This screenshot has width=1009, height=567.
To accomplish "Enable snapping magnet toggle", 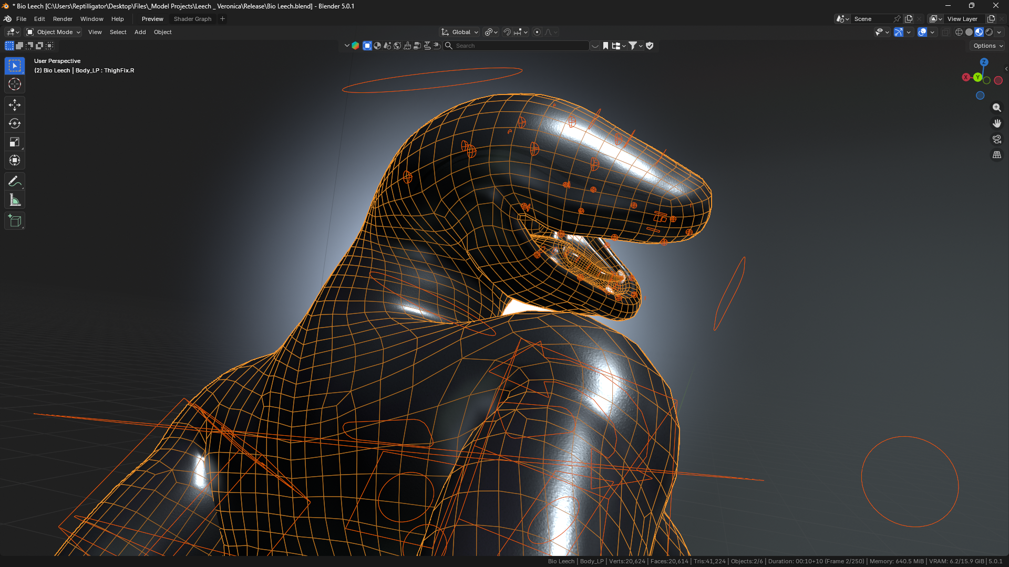I will [507, 32].
